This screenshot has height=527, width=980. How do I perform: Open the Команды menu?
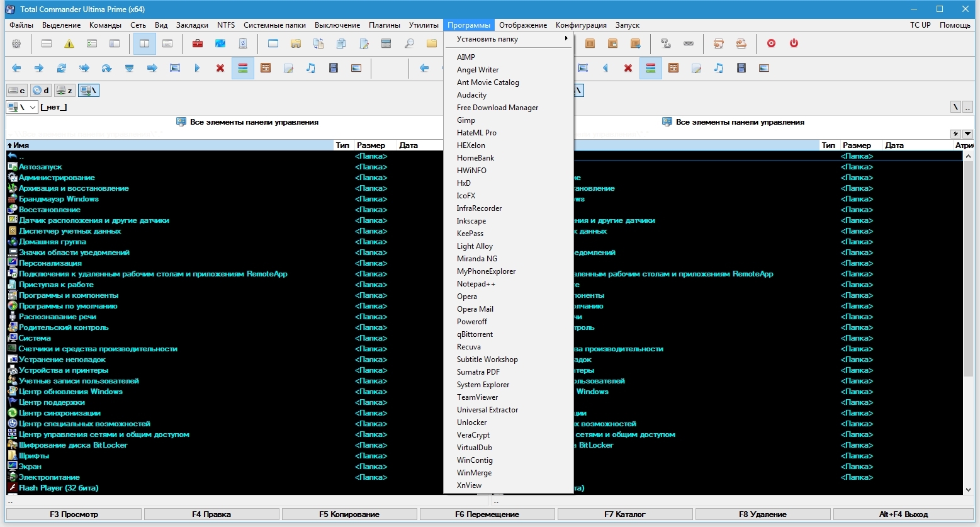pos(105,25)
